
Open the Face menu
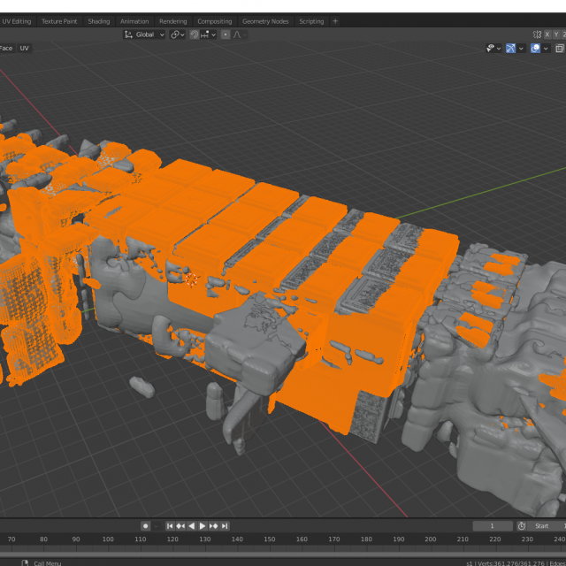click(6, 48)
